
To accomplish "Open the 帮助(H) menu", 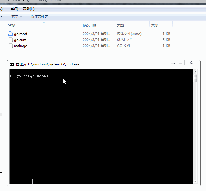I will (29, 9).
